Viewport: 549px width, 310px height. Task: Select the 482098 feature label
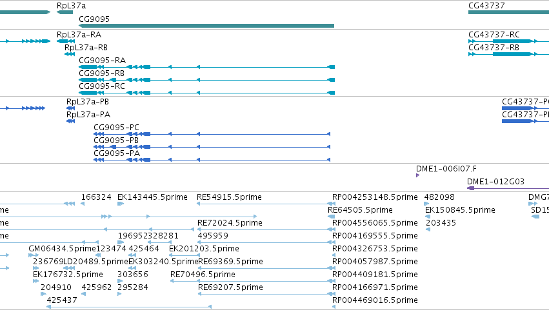439,197
